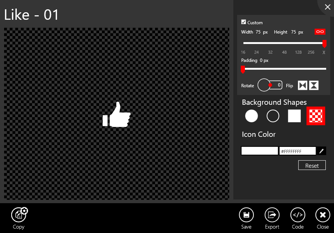Click the Copy icon in bottom bar

pos(19,215)
